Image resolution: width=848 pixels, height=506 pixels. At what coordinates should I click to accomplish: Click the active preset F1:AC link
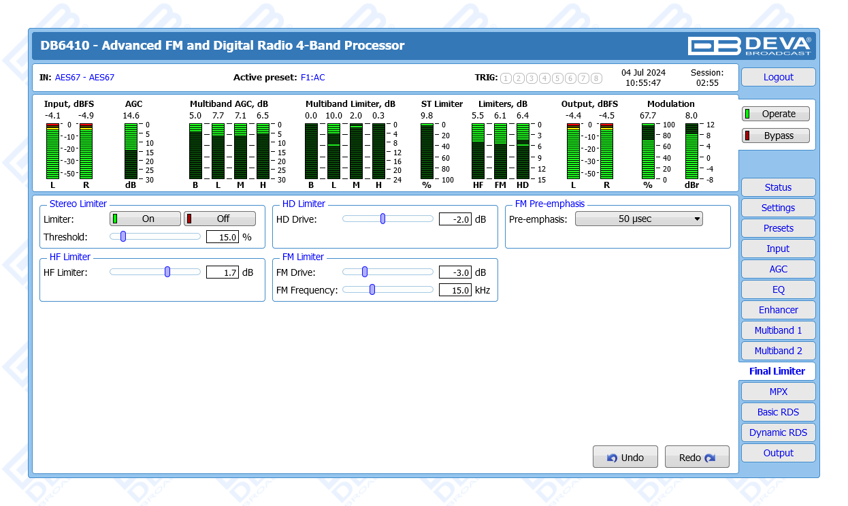coord(312,78)
